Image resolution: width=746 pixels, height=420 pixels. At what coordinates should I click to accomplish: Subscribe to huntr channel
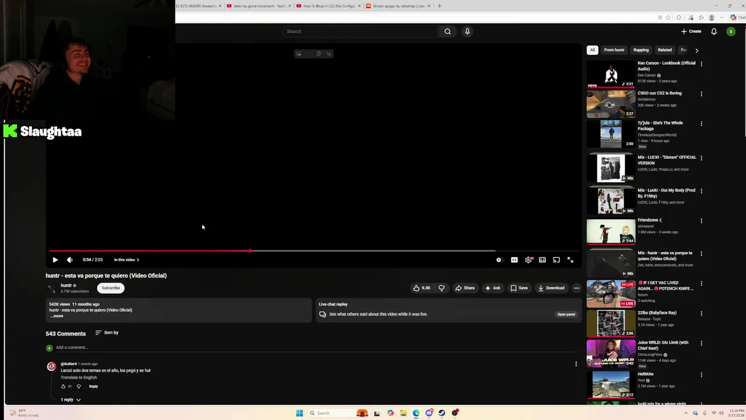click(110, 288)
